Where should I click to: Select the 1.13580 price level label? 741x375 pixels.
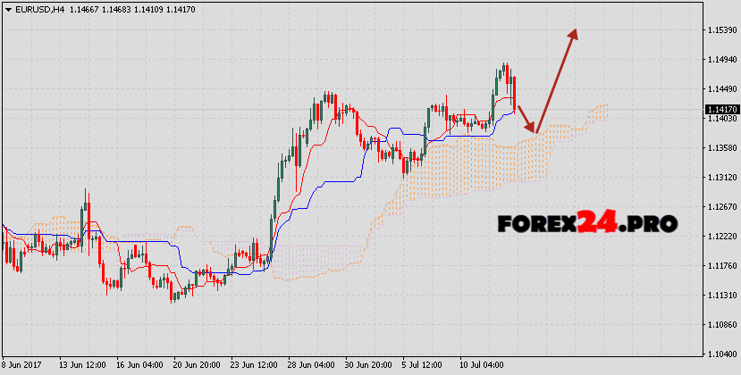pos(715,148)
